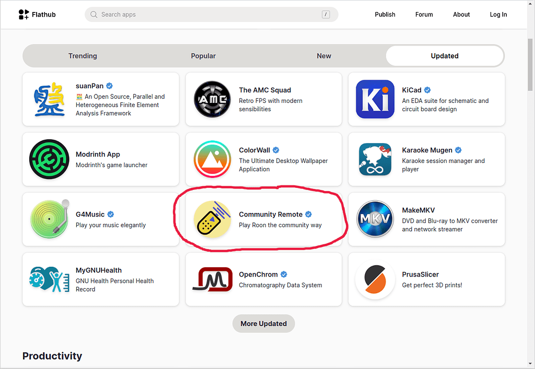Click the search magnifier icon
This screenshot has width=535, height=369.
pyautogui.click(x=94, y=14)
